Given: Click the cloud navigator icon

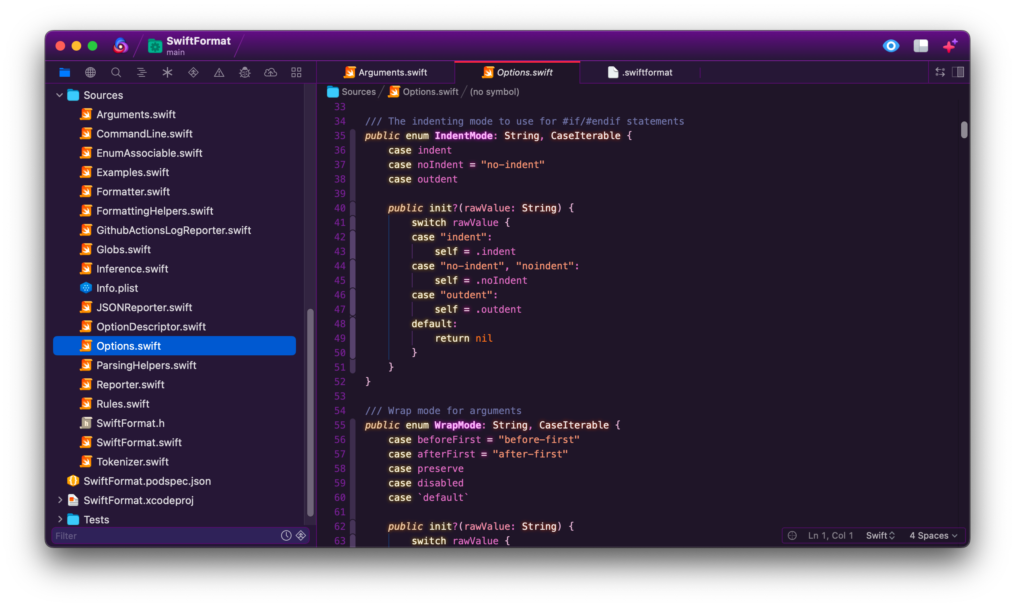Looking at the screenshot, I should (270, 72).
